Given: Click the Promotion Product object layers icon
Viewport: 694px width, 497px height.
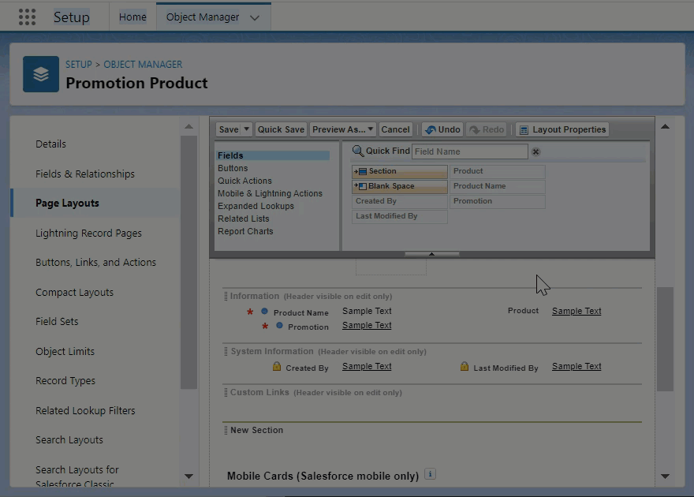Looking at the screenshot, I should point(41,74).
